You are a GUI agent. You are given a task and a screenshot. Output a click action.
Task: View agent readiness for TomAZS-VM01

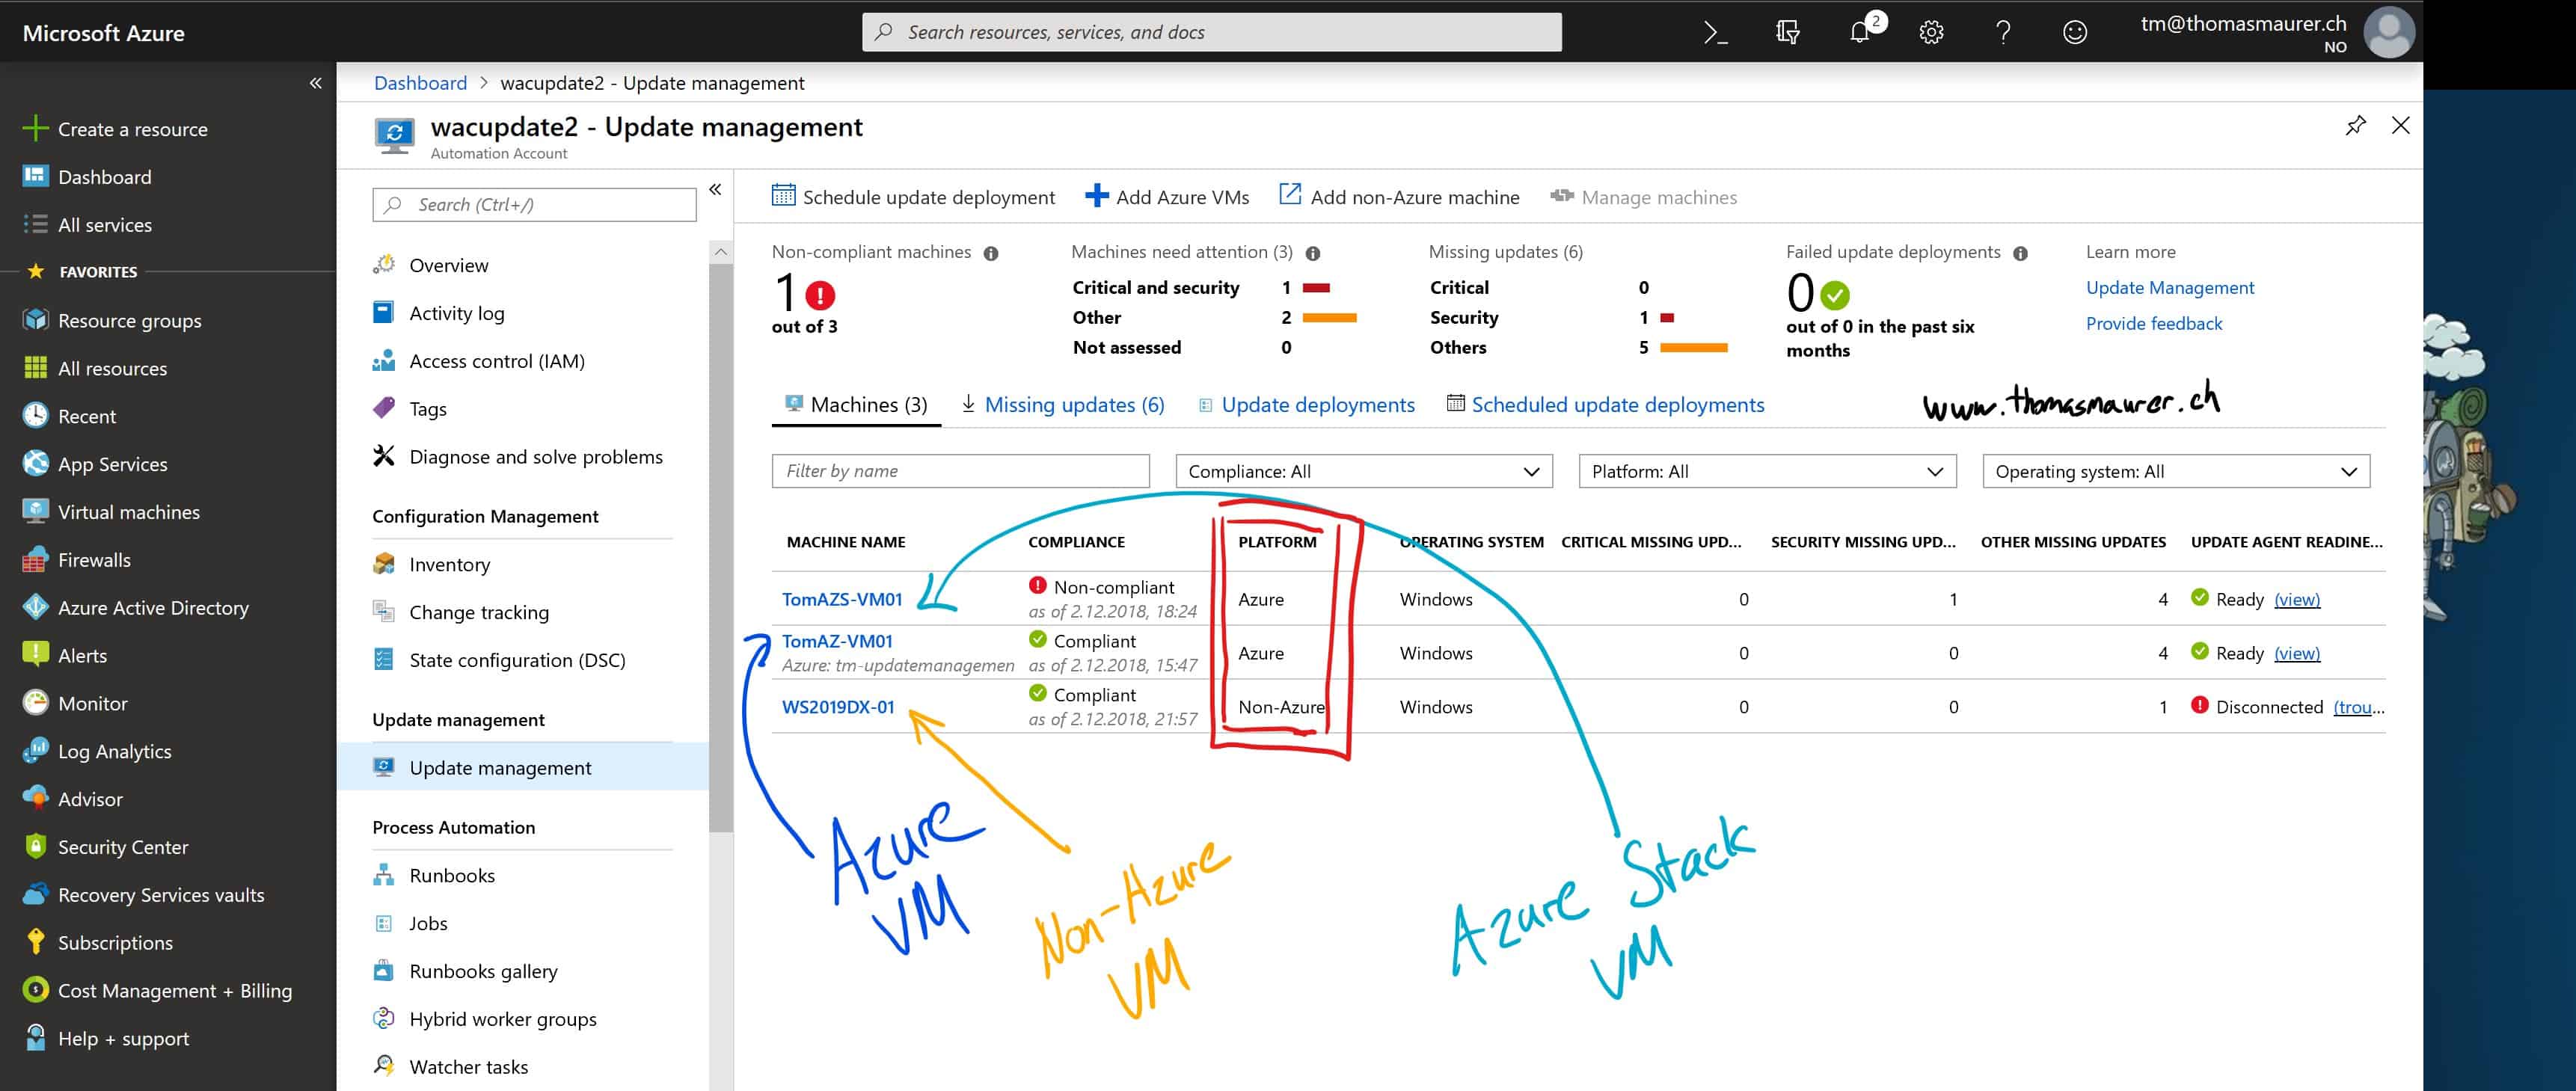point(2297,600)
